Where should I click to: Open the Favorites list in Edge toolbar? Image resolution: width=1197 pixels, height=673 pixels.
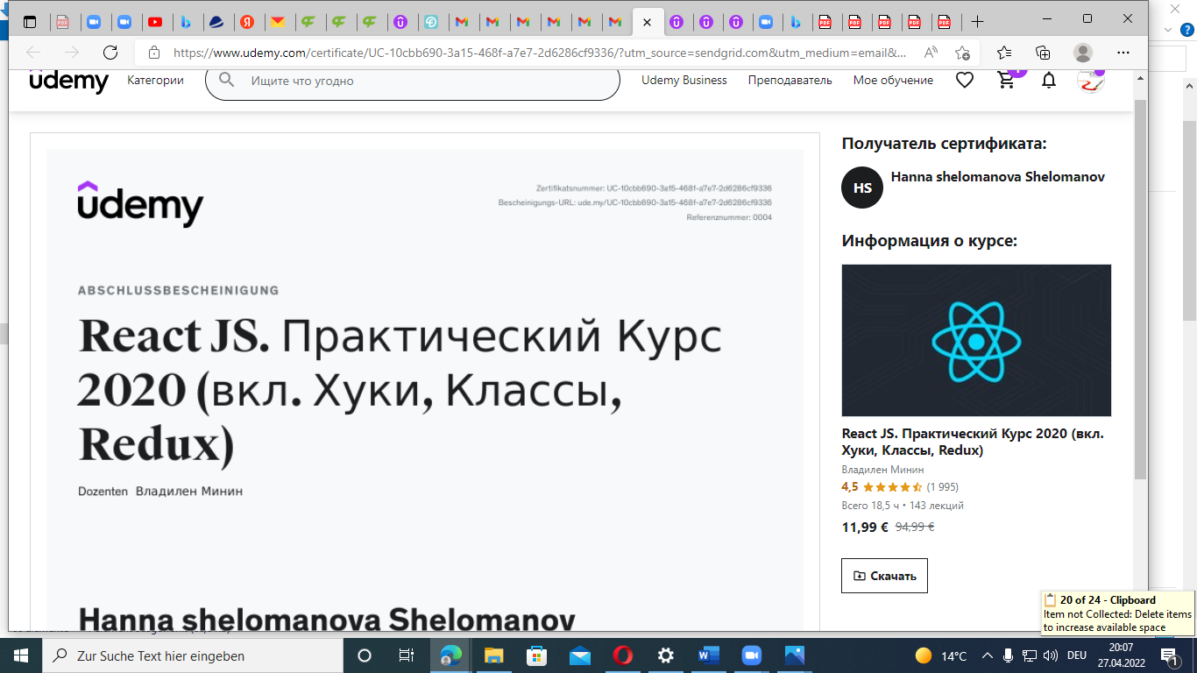coord(1004,53)
